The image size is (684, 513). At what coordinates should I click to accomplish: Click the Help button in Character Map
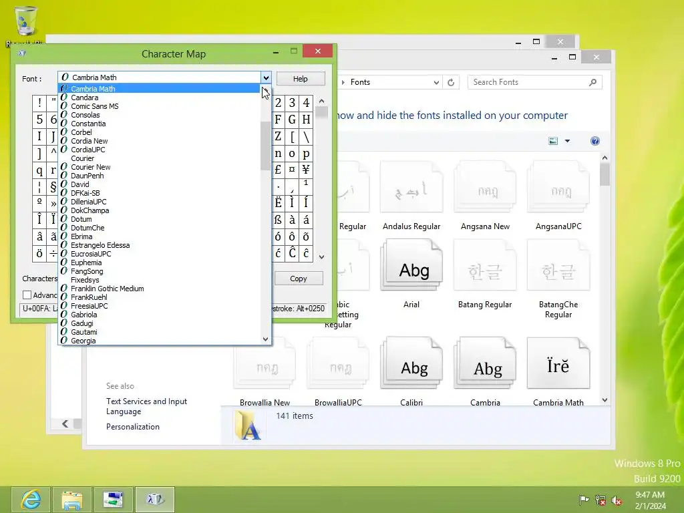click(301, 79)
